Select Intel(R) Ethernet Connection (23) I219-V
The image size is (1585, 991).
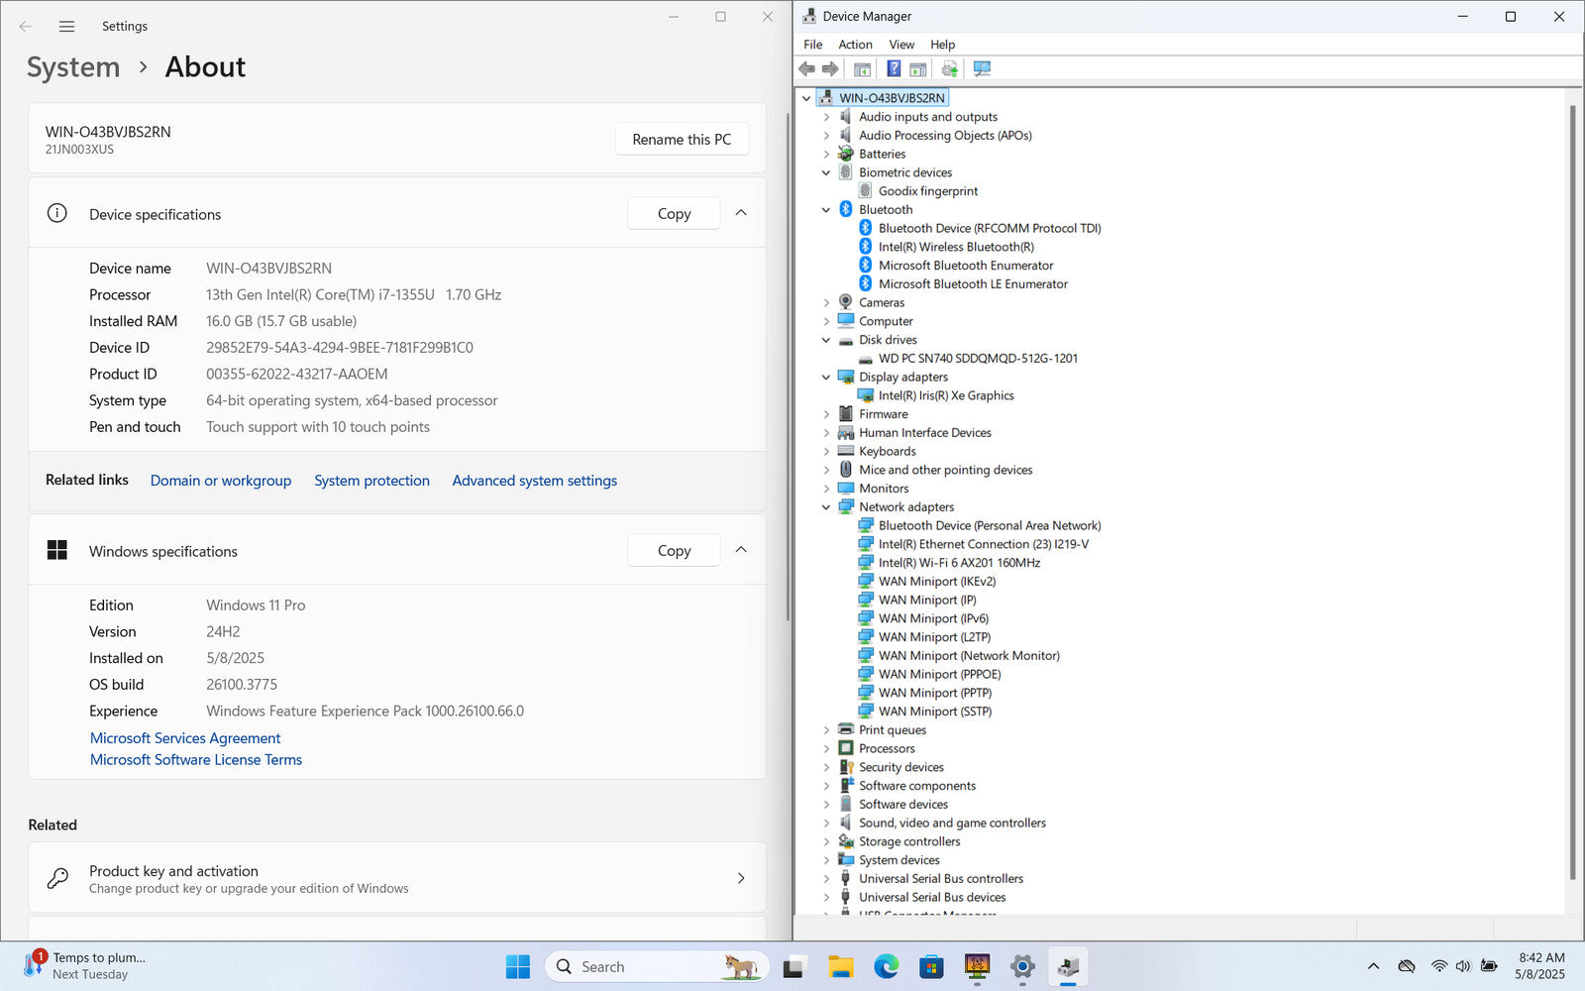tap(984, 544)
